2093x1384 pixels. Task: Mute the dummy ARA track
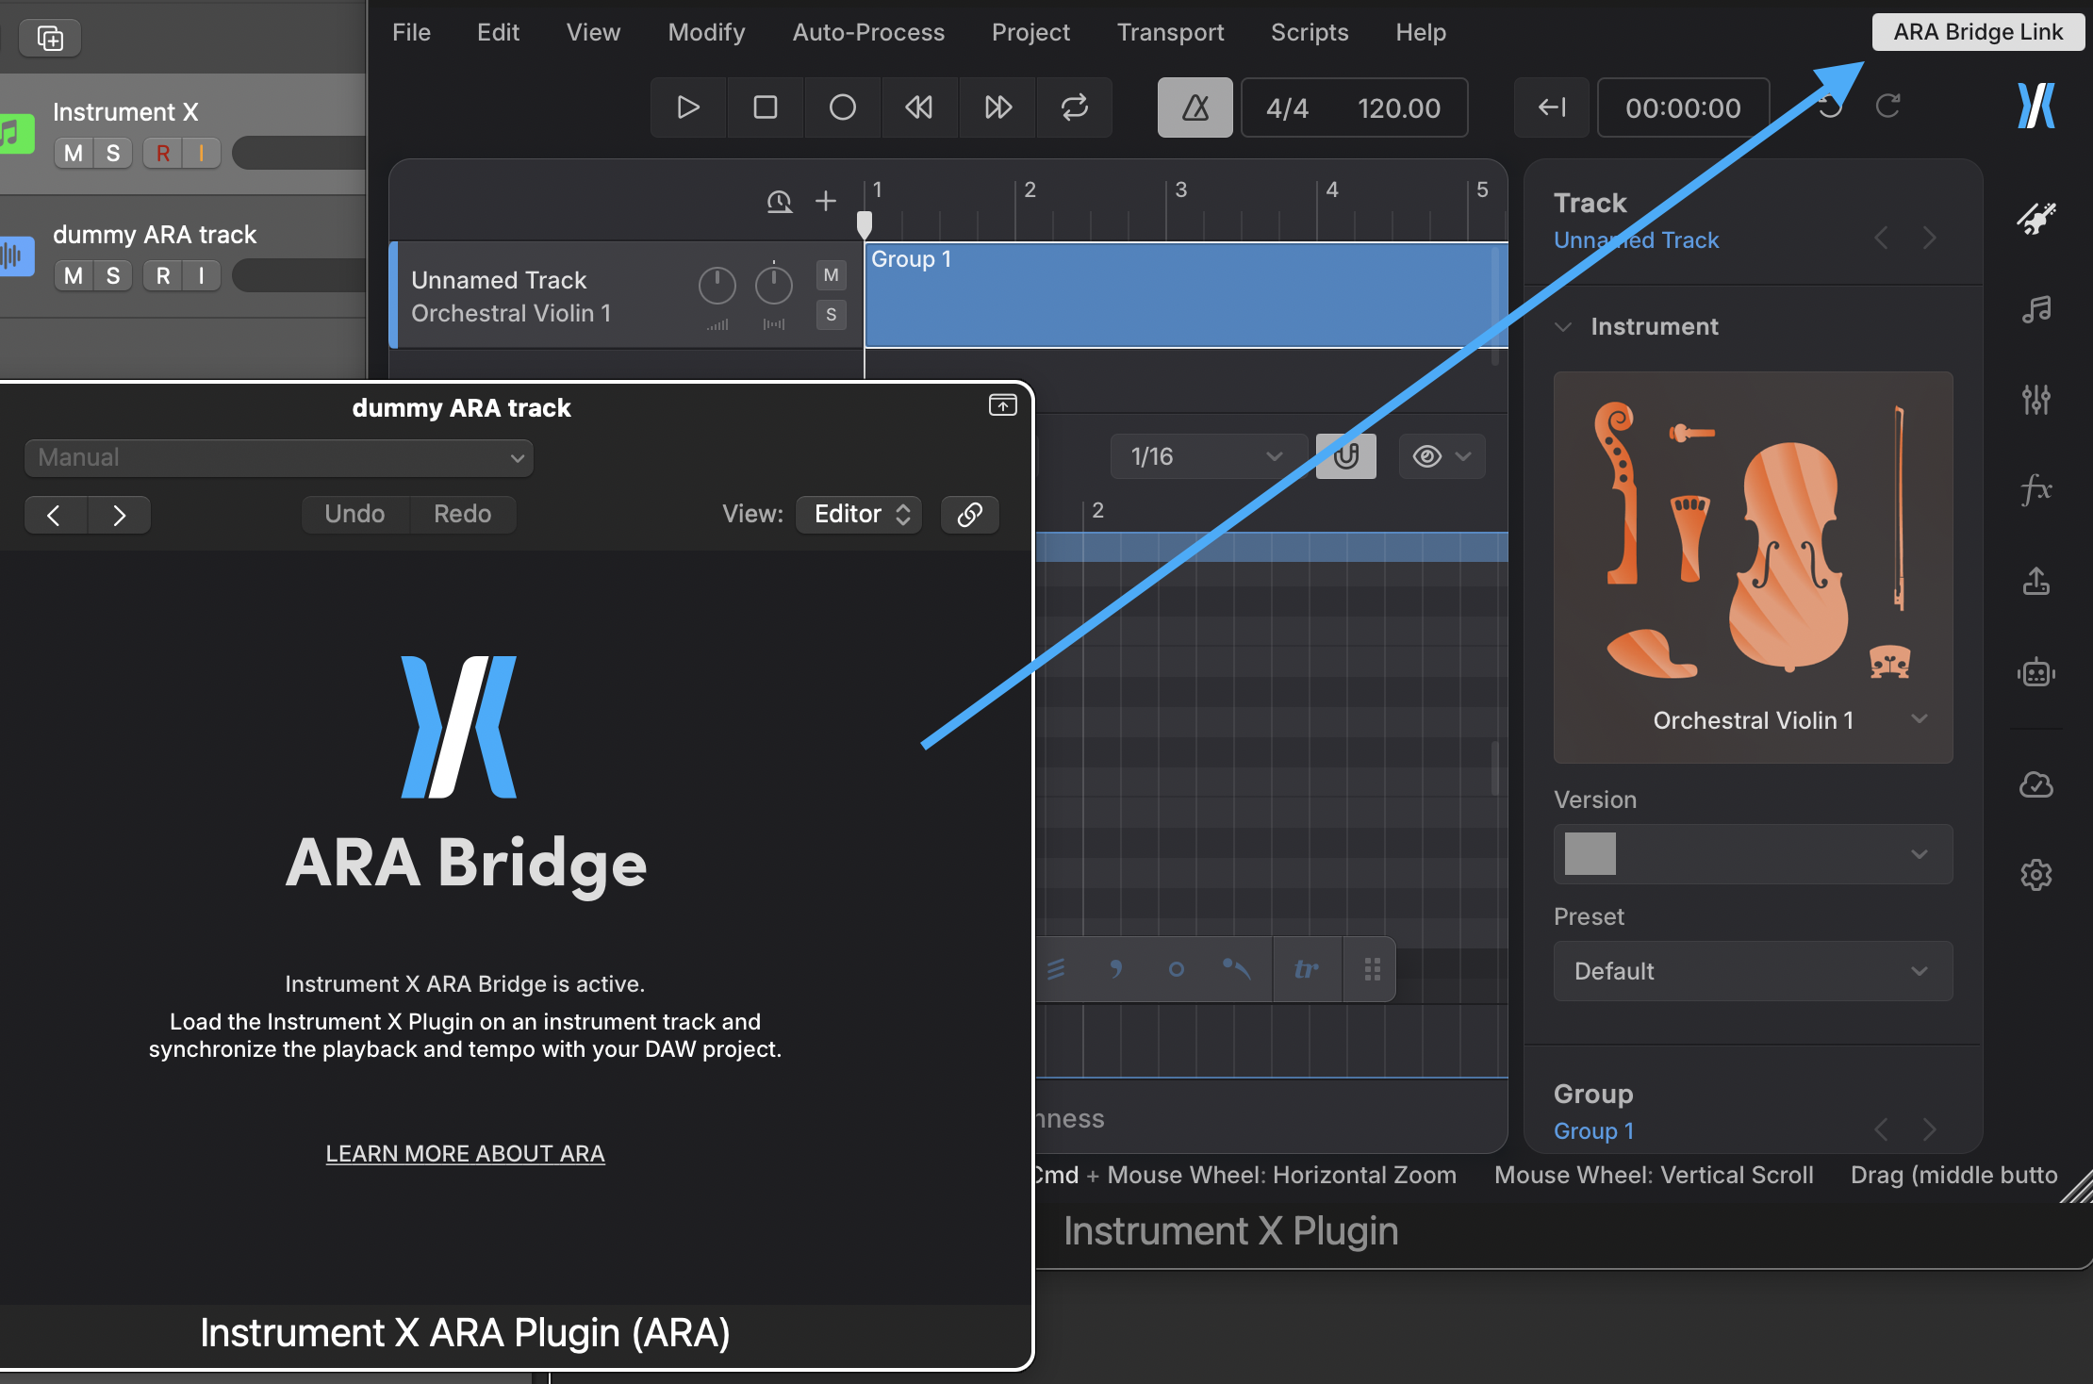pos(74,275)
